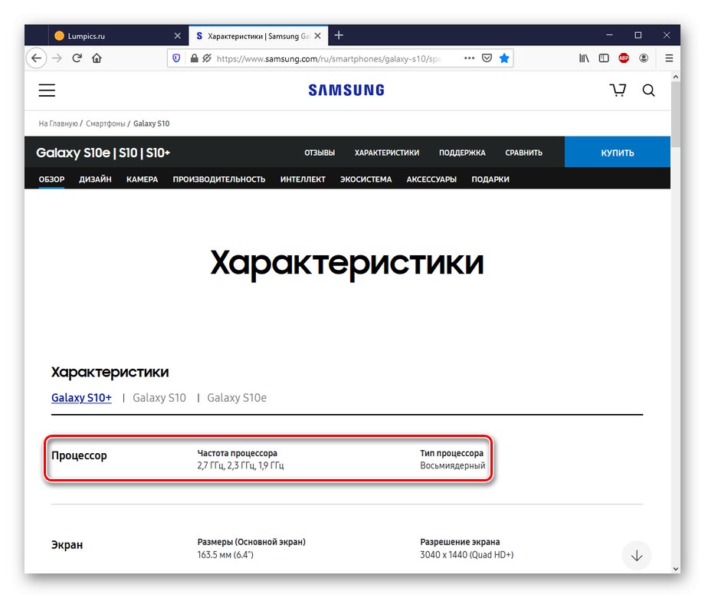Click the autoplay blocked permissions icon
Viewport: 705px width, 598px height.
pos(206,58)
